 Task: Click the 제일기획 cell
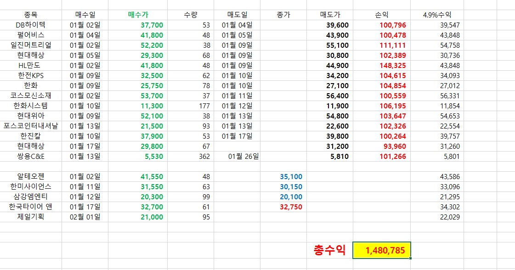30,217
